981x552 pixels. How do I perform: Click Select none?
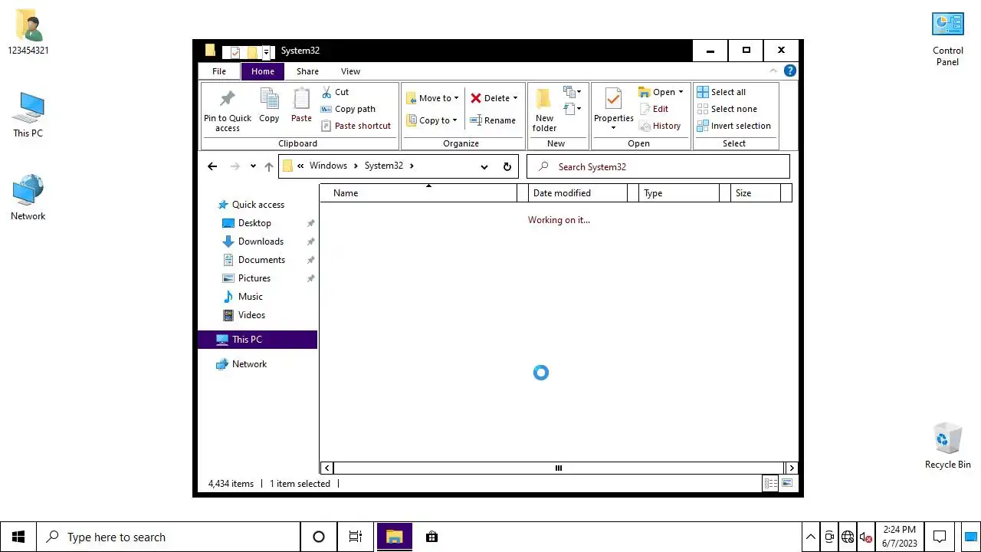click(x=727, y=109)
